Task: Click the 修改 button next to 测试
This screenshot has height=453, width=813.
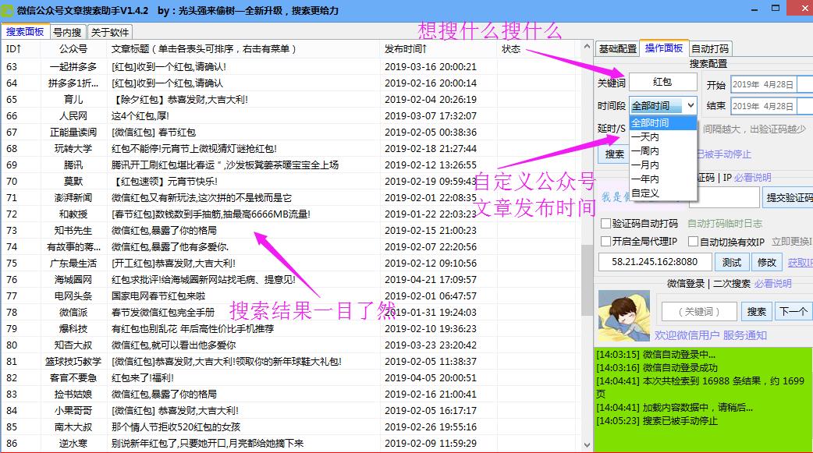Action: pos(766,262)
